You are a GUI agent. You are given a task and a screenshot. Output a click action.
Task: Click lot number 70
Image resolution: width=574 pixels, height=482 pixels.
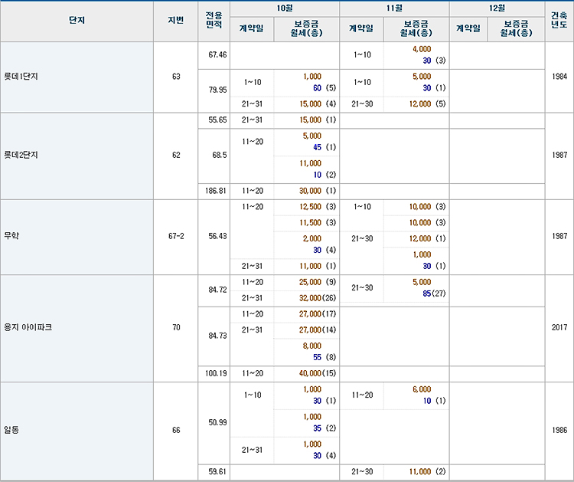(176, 327)
